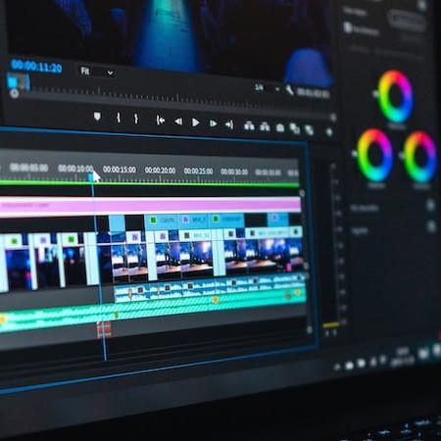Image resolution: width=441 pixels, height=441 pixels.
Task: Click the Extract button
Action: pyautogui.click(x=265, y=126)
